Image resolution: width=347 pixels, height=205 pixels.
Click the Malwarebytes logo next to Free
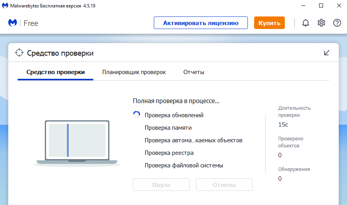tap(13, 23)
